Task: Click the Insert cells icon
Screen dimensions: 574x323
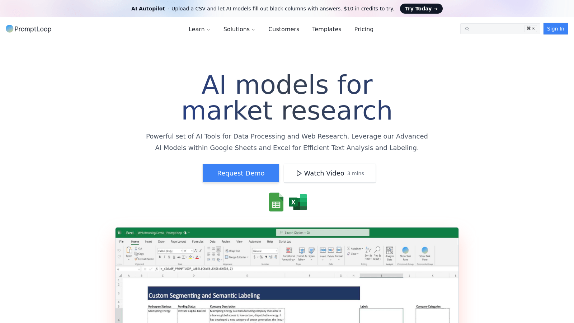Action: [x=323, y=250]
